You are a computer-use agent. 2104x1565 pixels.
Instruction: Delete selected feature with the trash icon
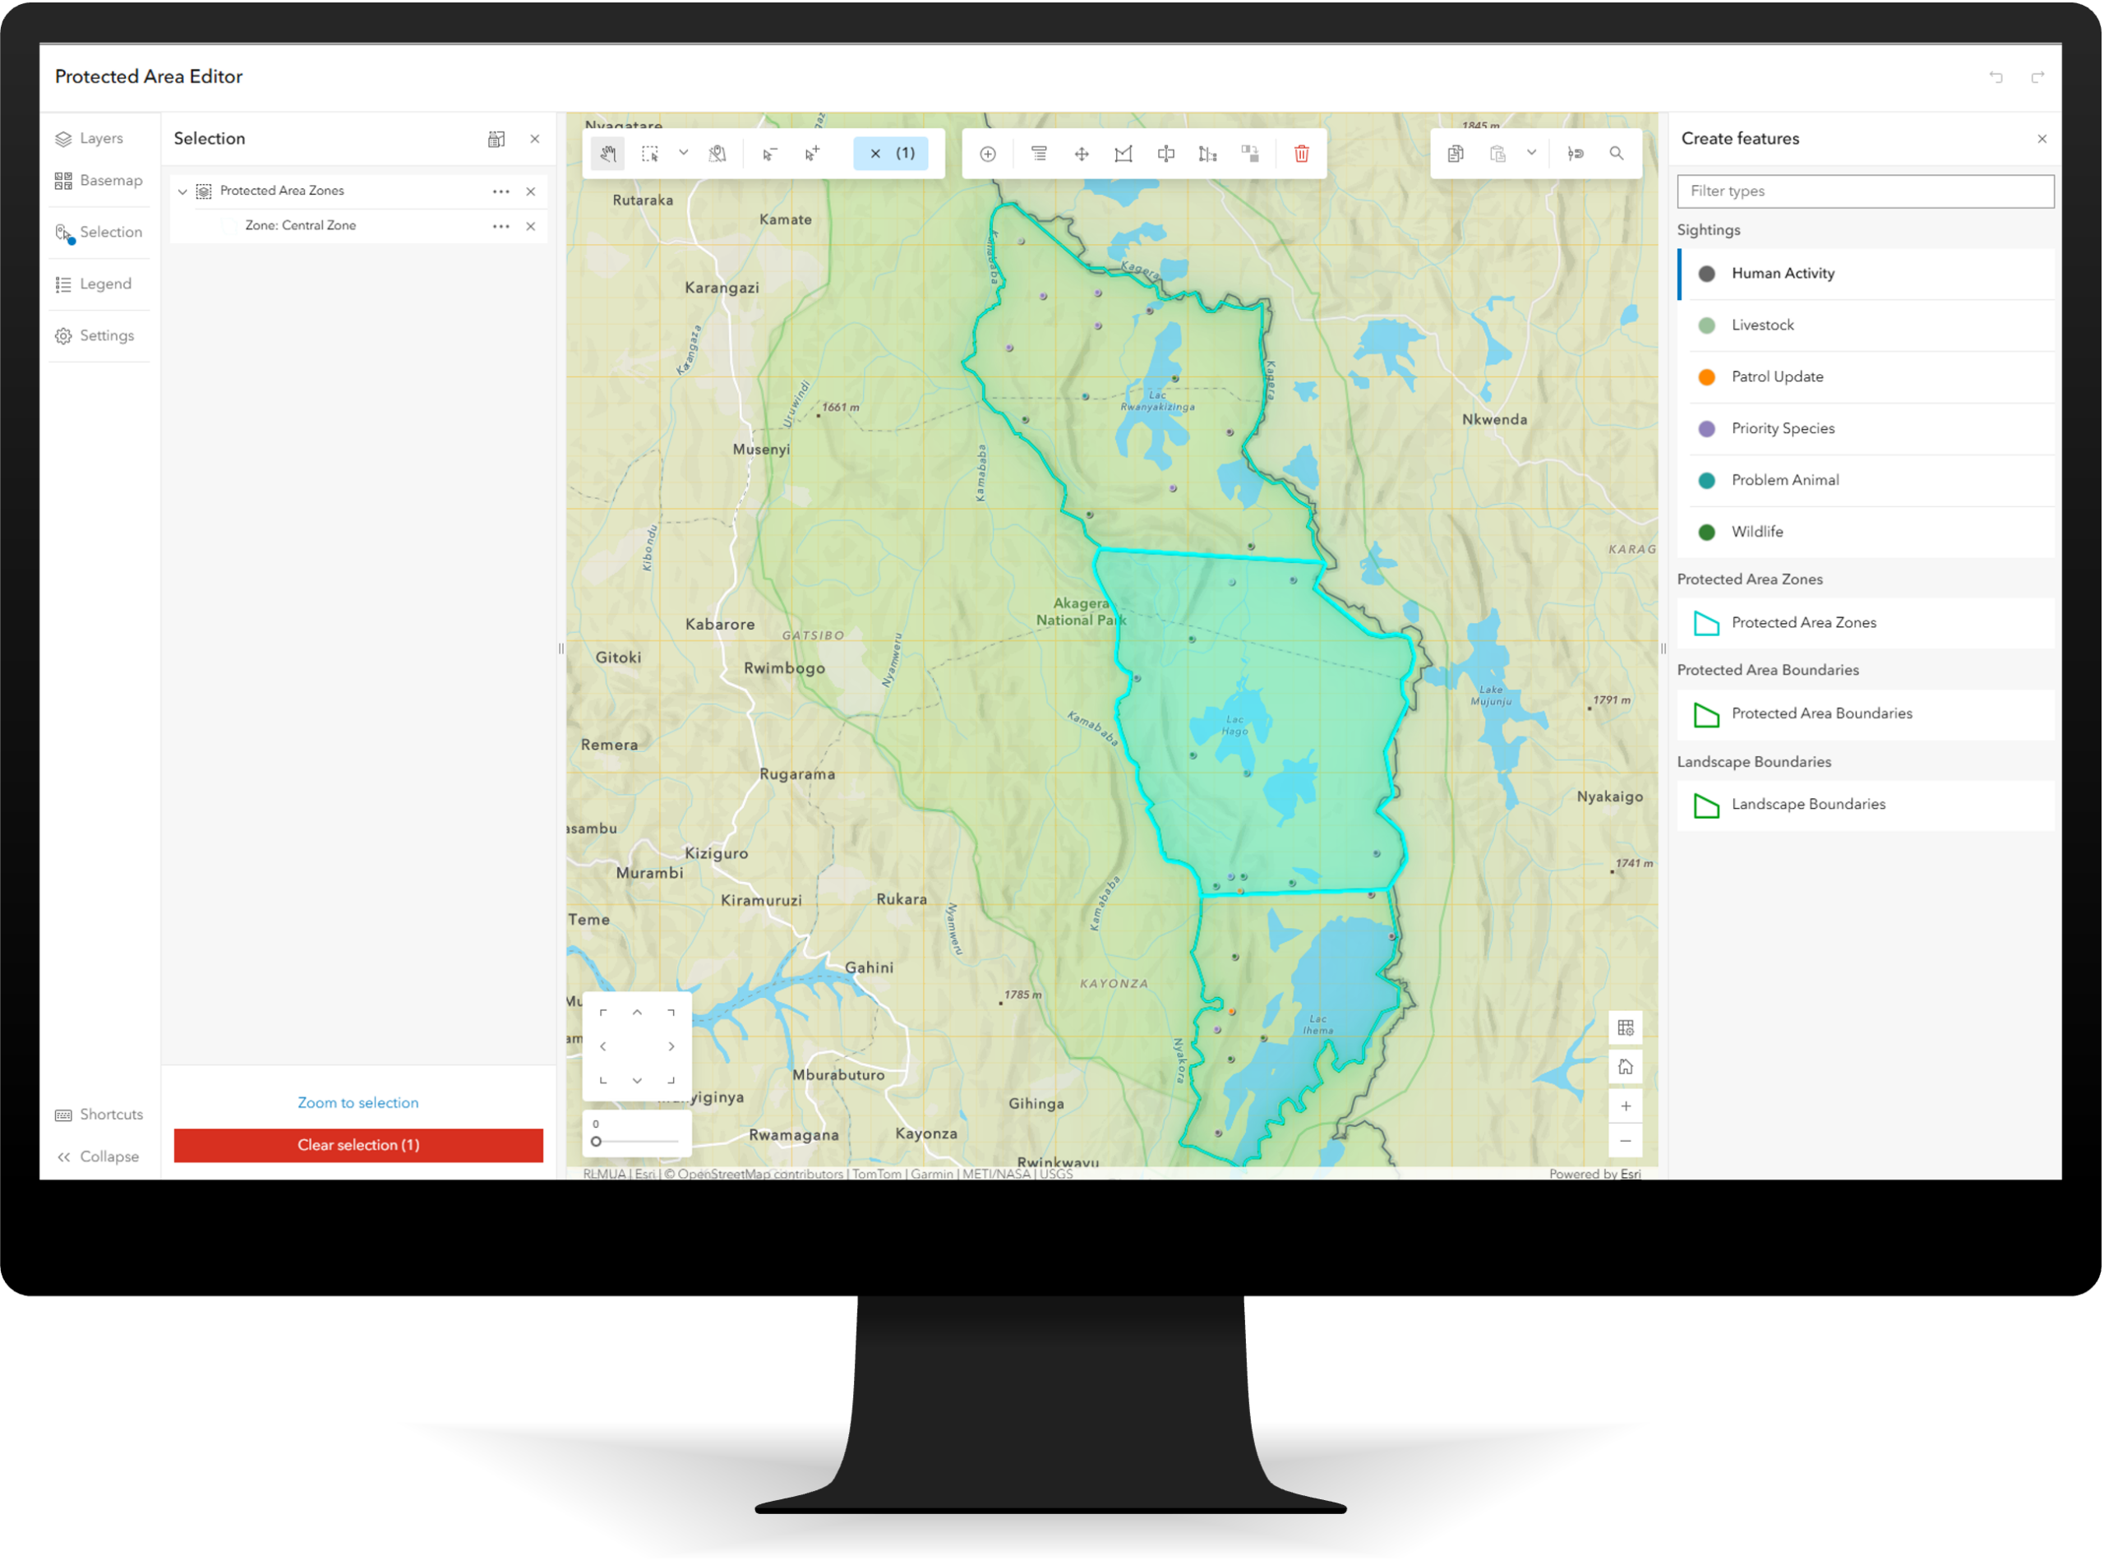[x=1302, y=153]
